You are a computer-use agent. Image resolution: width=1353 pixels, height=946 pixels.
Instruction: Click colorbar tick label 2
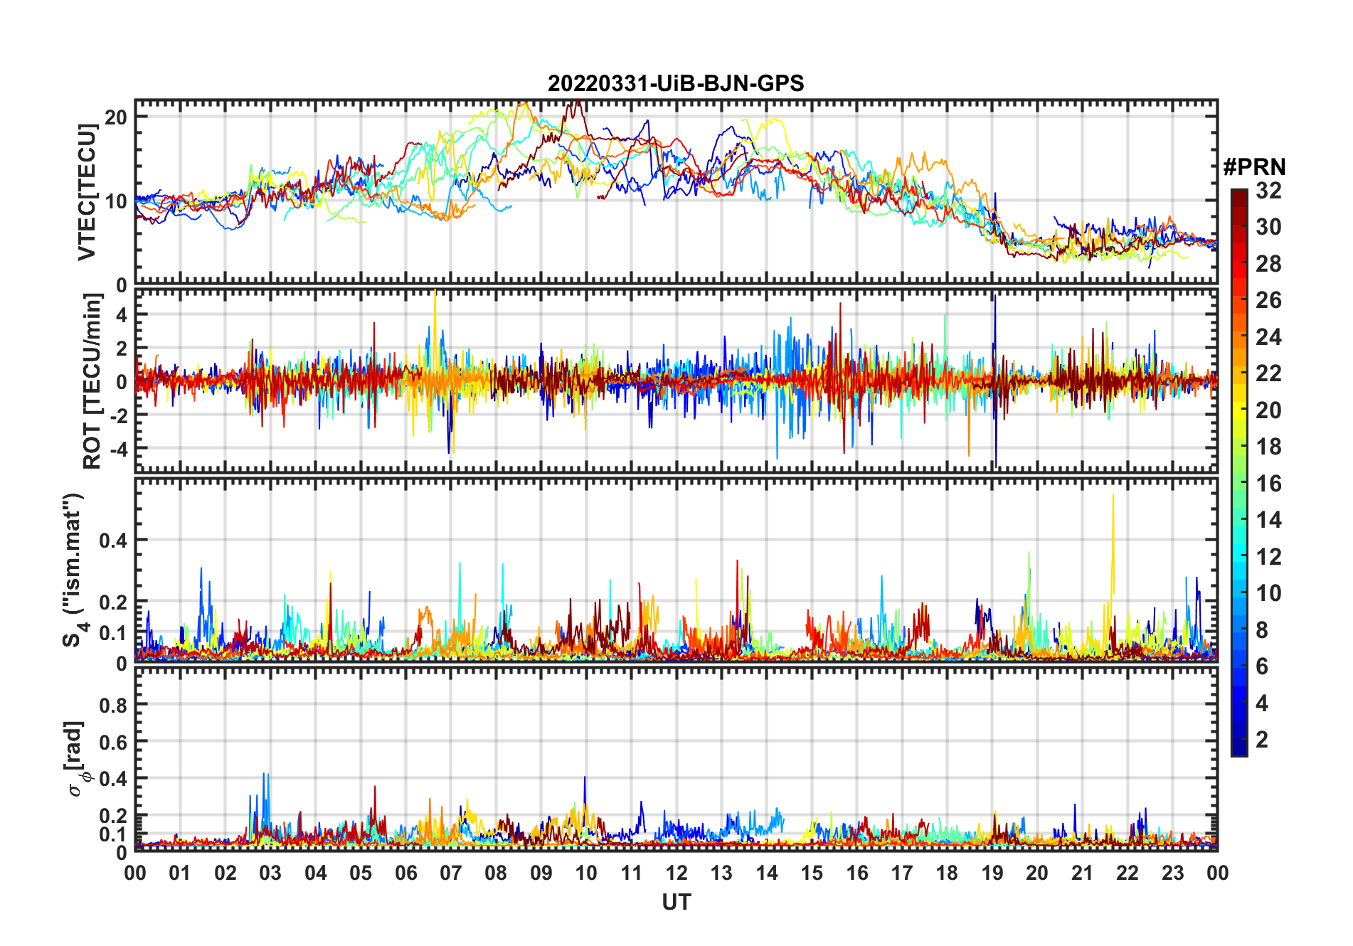[1262, 740]
